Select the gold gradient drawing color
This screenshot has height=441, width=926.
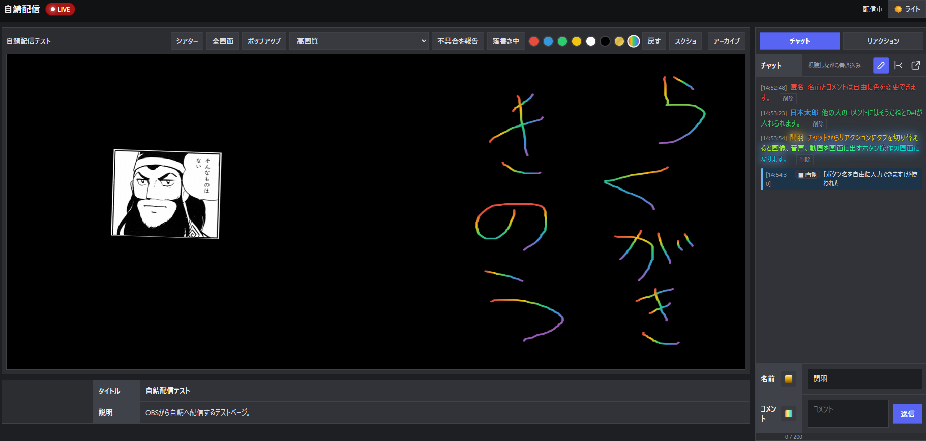619,41
